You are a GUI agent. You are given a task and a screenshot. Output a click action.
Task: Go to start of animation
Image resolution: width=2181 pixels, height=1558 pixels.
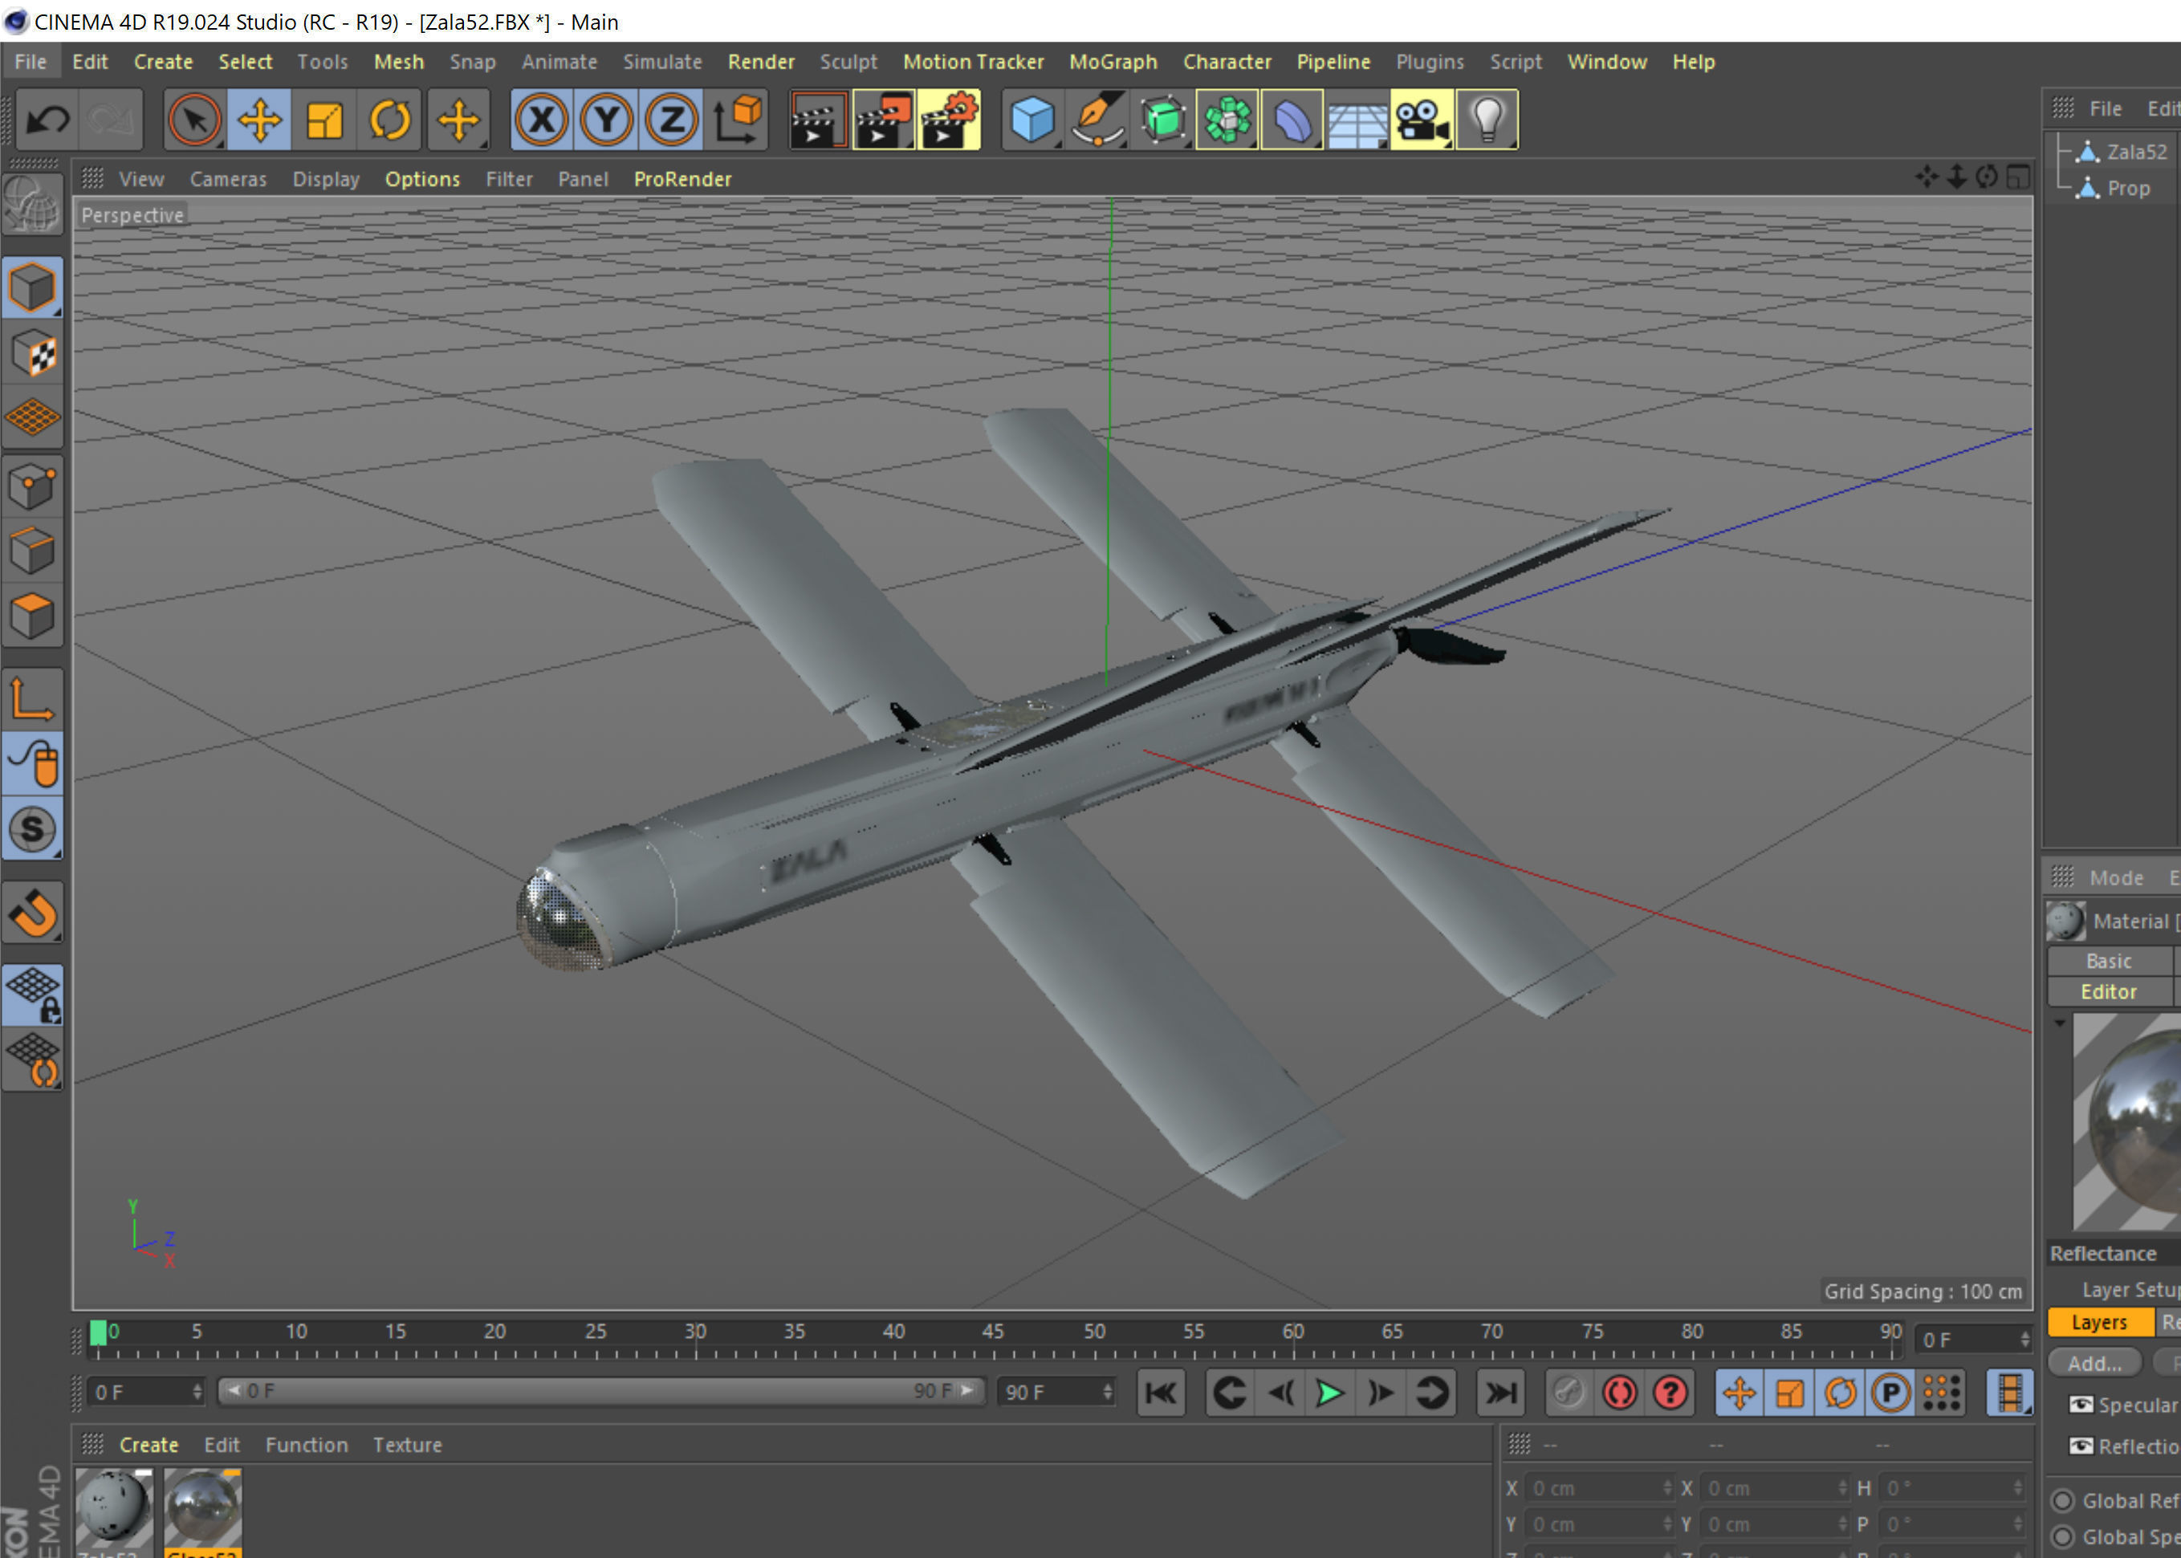point(1161,1393)
